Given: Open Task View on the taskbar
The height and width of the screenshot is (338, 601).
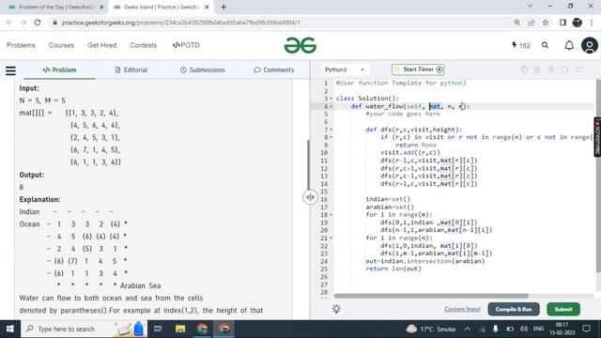Looking at the screenshot, I should 158,329.
